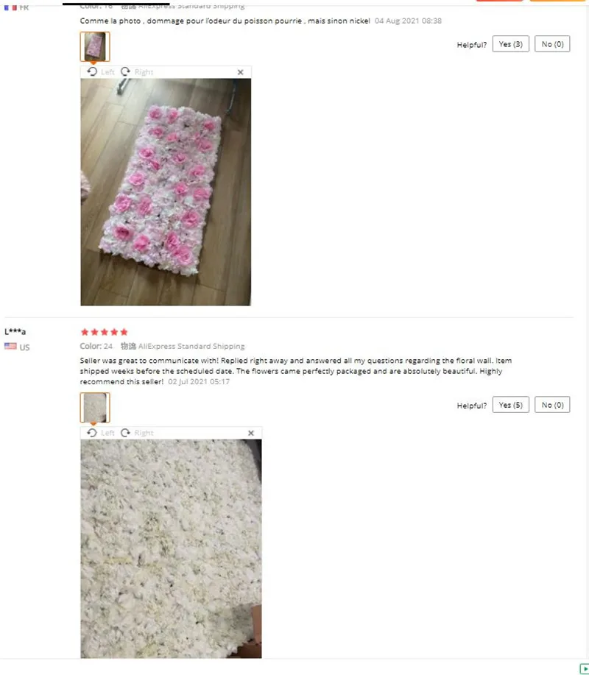
Task: Click 'Left' rotate label on white flower photo
Action: [x=107, y=433]
